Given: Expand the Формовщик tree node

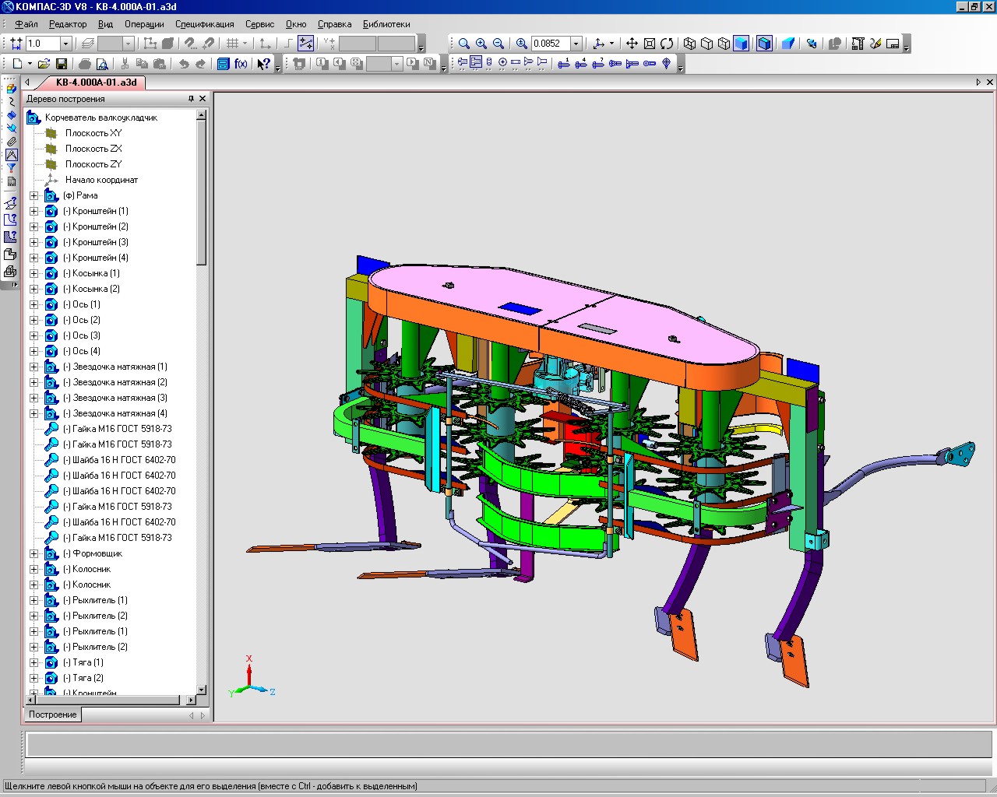Looking at the screenshot, I should (33, 553).
